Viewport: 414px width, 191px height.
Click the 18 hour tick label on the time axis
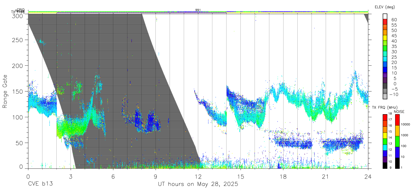click(283, 177)
